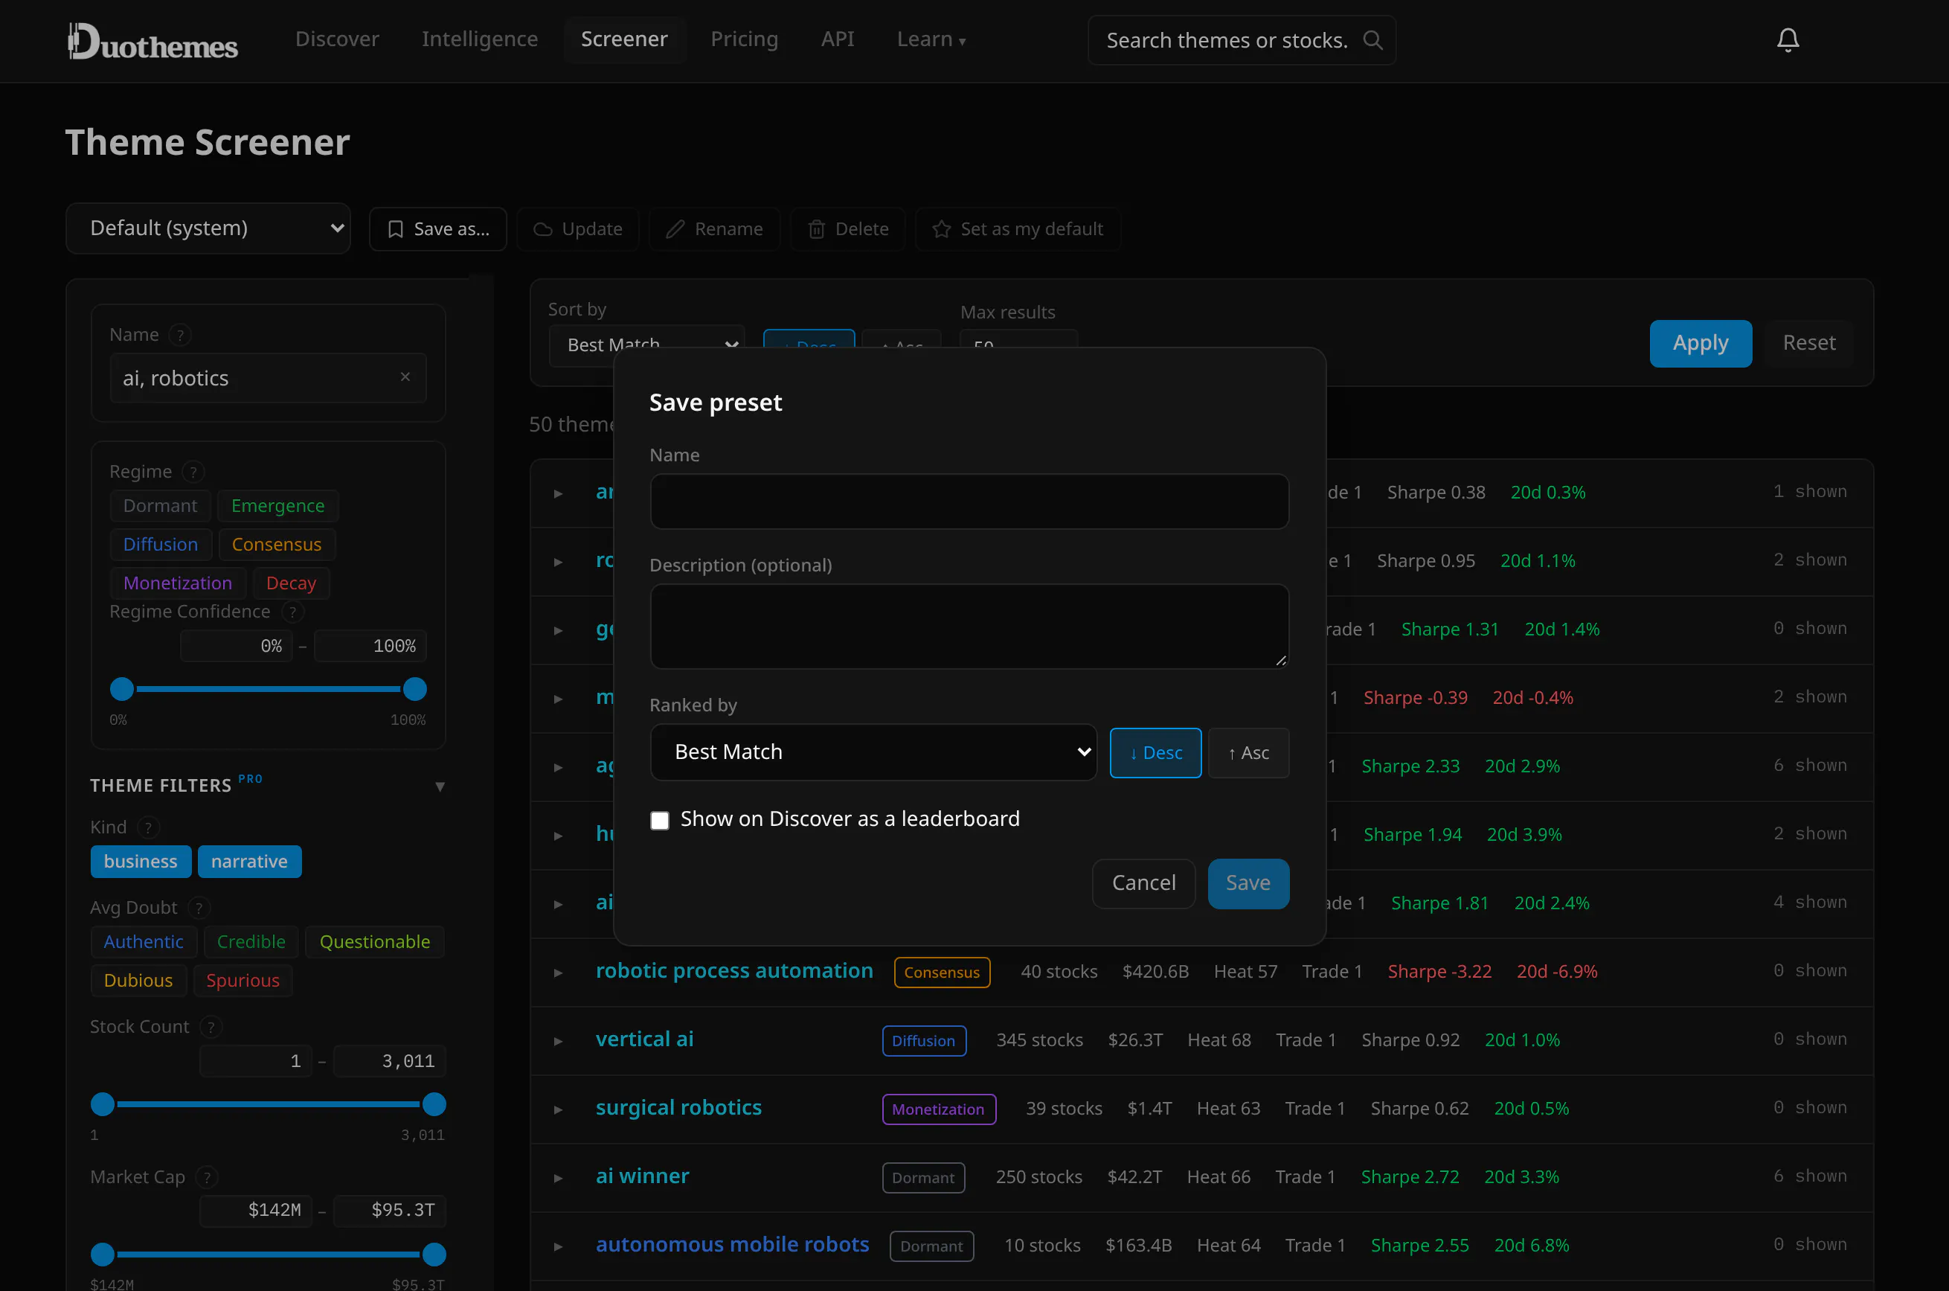Click the Duothemes logo
Image resolution: width=1949 pixels, height=1291 pixels.
(x=153, y=41)
